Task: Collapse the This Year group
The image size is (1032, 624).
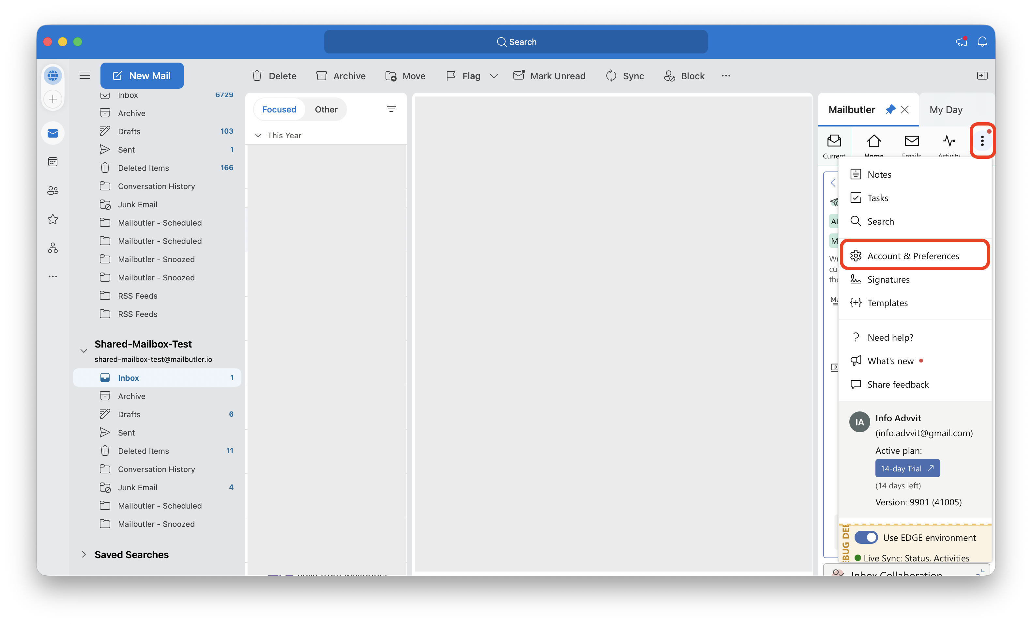Action: pos(258,135)
